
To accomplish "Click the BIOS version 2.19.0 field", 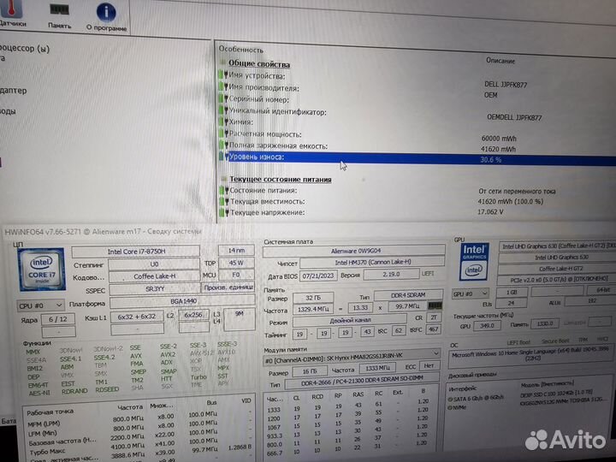I will pos(391,275).
